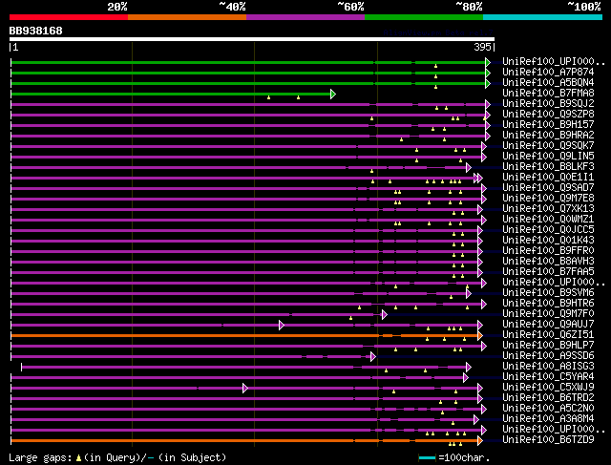This screenshot has height=465, width=611.
Task: Open hit UniRef100_B7FMA8
Action: [x=548, y=94]
